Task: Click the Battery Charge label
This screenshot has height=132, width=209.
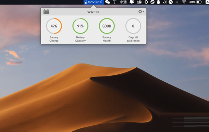Action: coord(54,39)
